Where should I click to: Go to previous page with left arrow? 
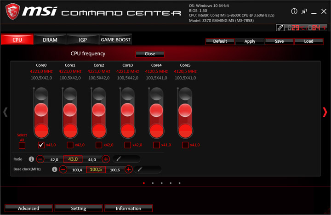tap(5, 112)
